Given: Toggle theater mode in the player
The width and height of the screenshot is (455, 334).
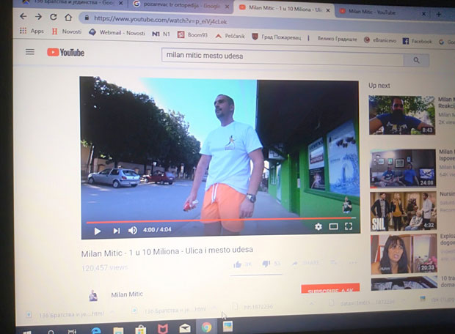Looking at the screenshot, I should pyautogui.click(x=333, y=227).
